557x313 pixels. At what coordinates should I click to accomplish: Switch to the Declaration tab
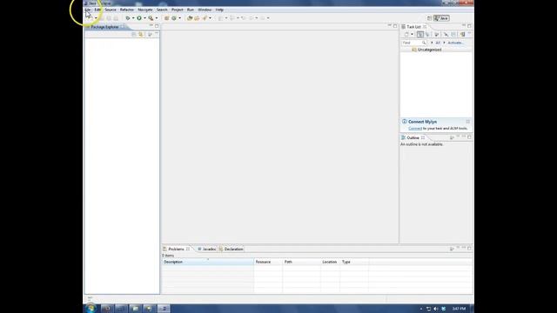tap(232, 250)
